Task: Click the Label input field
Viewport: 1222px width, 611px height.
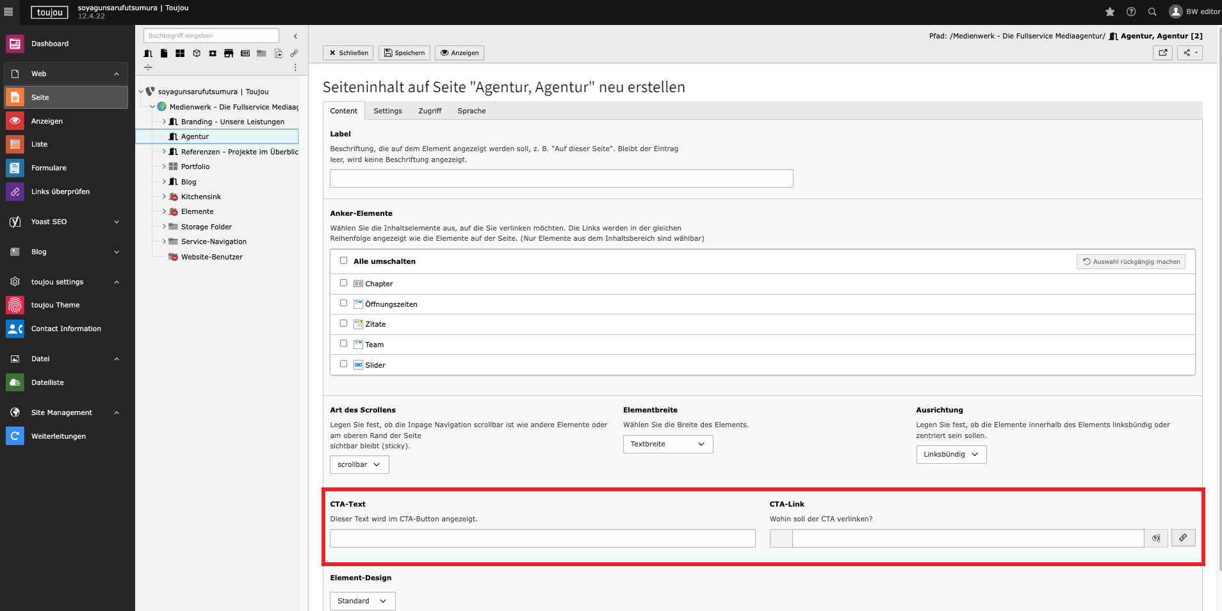Action: (562, 179)
